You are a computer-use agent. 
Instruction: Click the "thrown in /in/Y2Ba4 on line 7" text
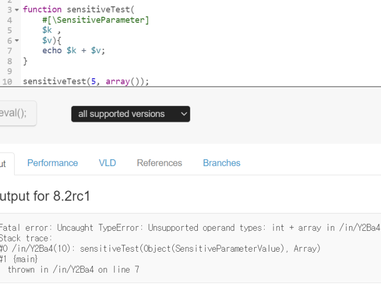[x=73, y=269]
